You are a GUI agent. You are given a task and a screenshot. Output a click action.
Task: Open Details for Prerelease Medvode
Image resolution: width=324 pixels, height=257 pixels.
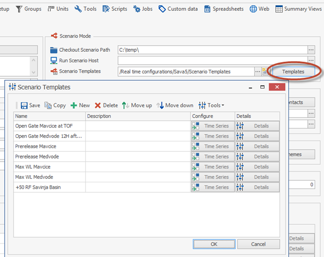click(x=257, y=156)
